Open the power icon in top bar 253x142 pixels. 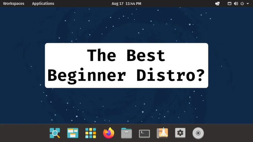[242, 4]
